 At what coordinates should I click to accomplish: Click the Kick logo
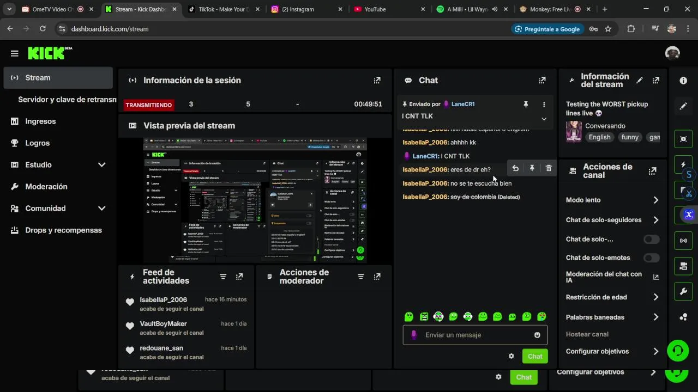pyautogui.click(x=49, y=53)
